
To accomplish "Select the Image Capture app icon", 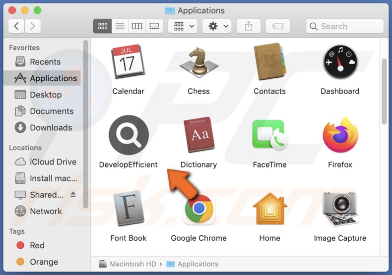I will (340, 209).
